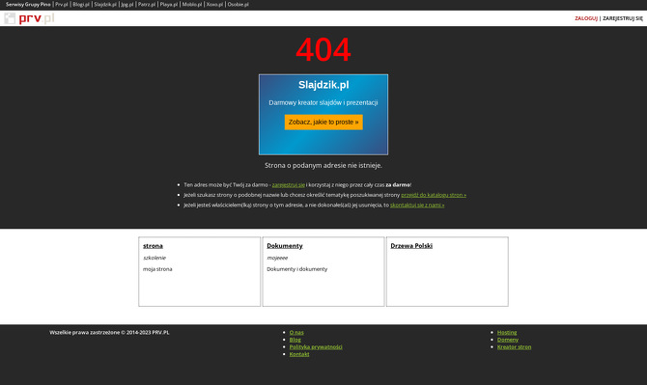Open the 'Drzewa Polski' card title

411,246
